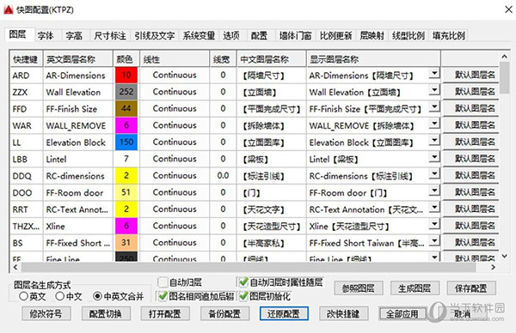Pick brown color 44 swatch for FF-Finish Size

click(x=126, y=108)
